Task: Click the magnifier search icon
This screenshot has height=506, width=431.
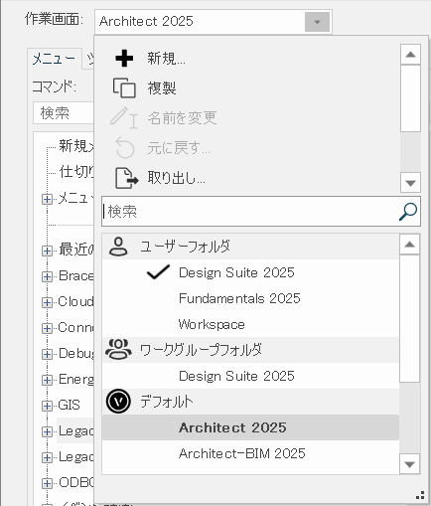Action: point(408,212)
